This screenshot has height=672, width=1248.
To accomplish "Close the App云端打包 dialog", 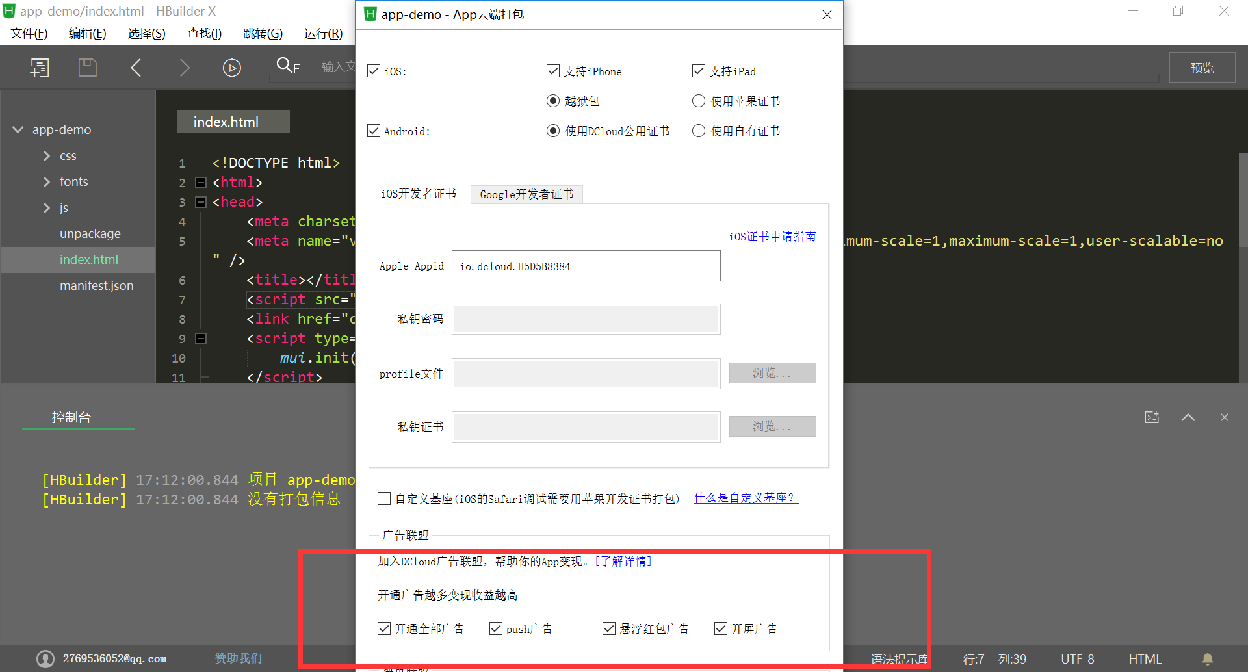I will 827,14.
